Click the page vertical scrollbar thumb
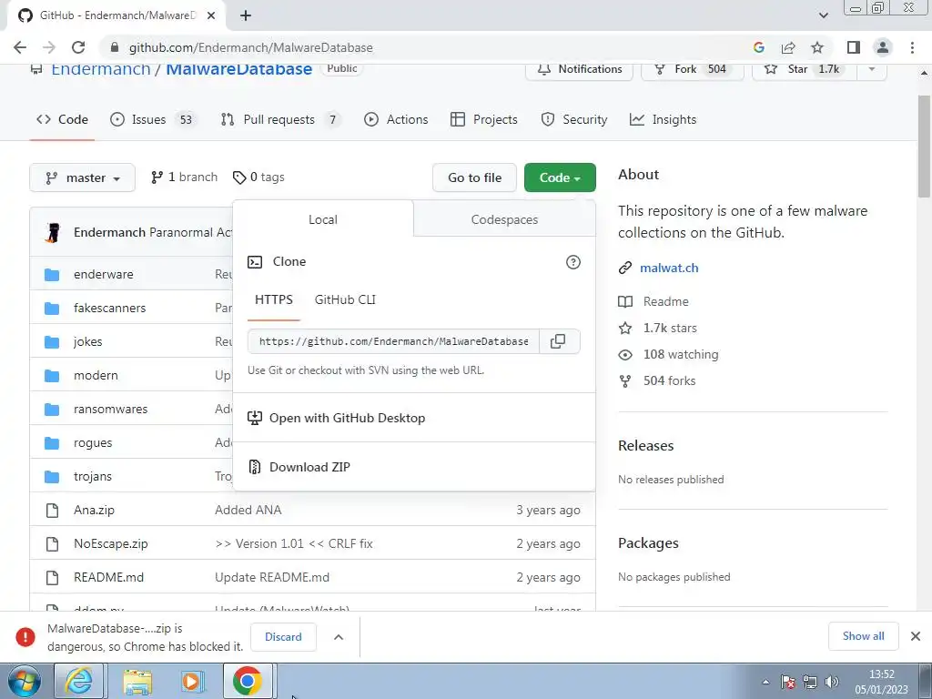Image resolution: width=932 pixels, height=699 pixels. [x=924, y=146]
